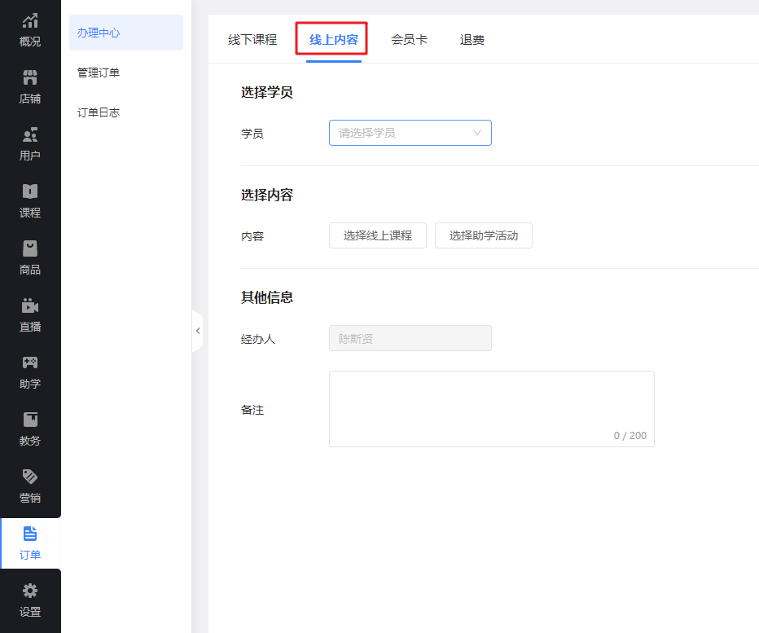Viewport: 759px width, 633px height.
Task: Click the 选择内容 section heading
Action: (267, 195)
